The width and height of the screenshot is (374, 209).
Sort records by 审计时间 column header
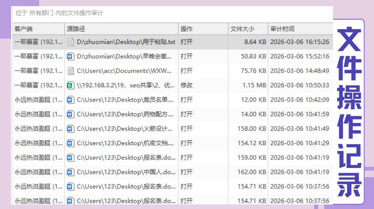coord(282,29)
